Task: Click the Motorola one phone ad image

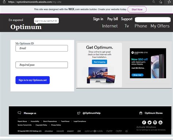Action: 148,63
